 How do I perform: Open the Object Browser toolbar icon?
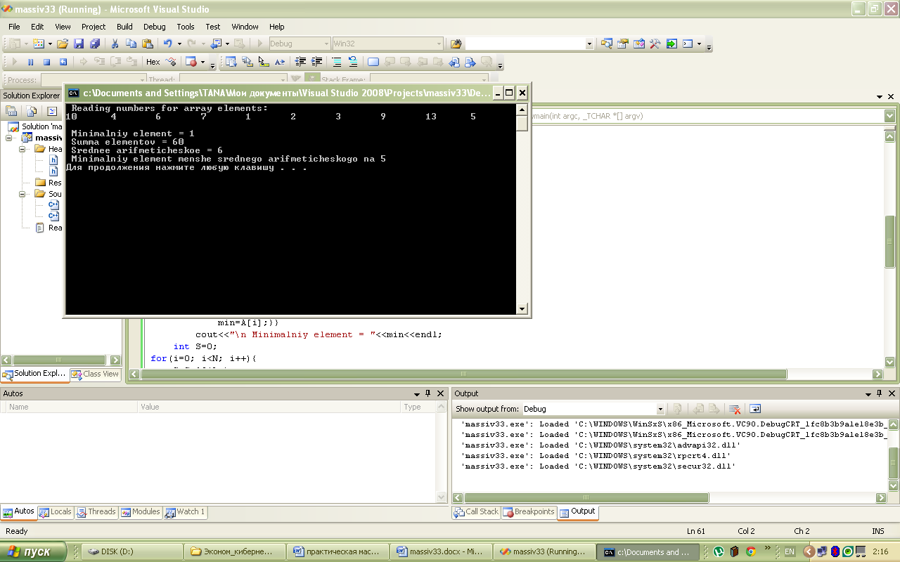pyautogui.click(x=638, y=44)
